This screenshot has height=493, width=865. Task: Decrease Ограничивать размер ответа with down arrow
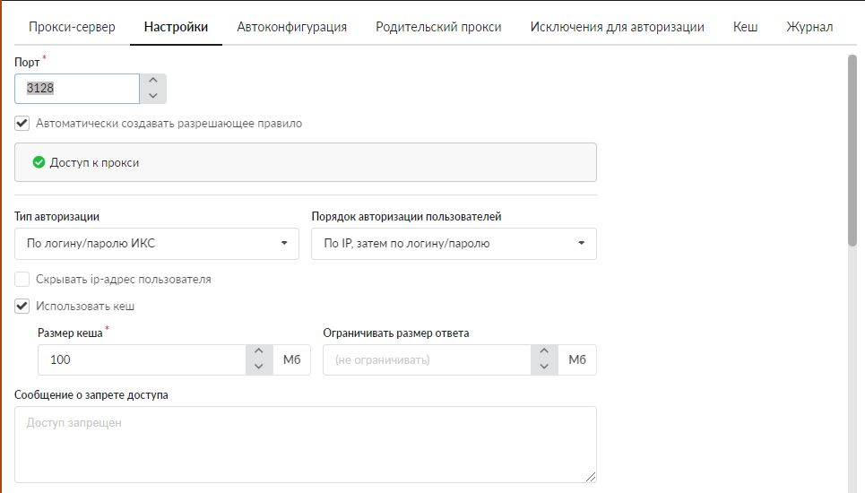[544, 368]
